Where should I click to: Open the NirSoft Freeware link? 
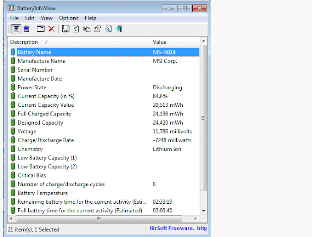tap(178, 228)
